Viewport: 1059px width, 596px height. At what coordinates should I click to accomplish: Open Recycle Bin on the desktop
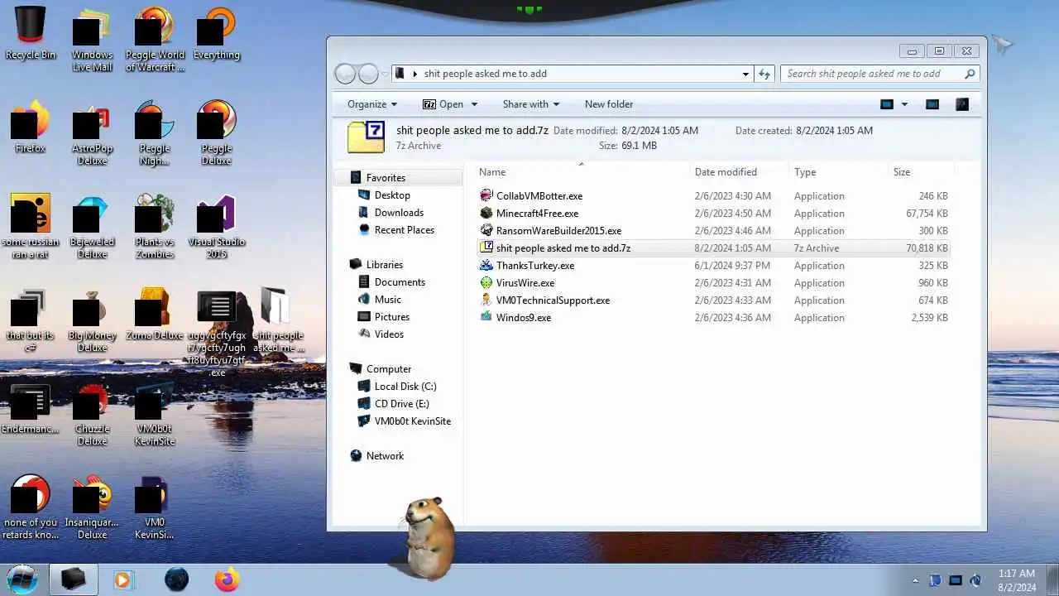(31, 33)
